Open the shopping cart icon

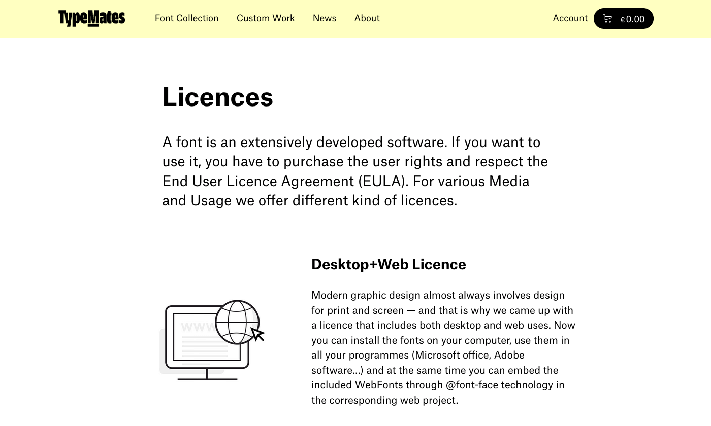click(607, 19)
